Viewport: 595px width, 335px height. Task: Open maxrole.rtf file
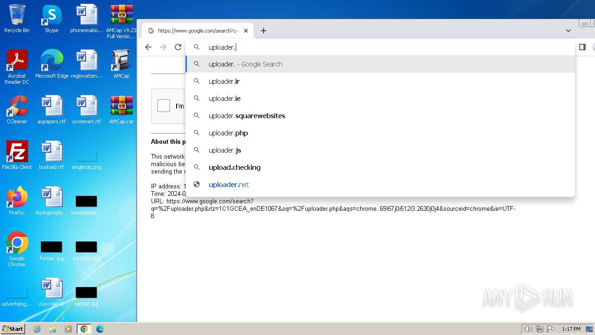pos(52,292)
